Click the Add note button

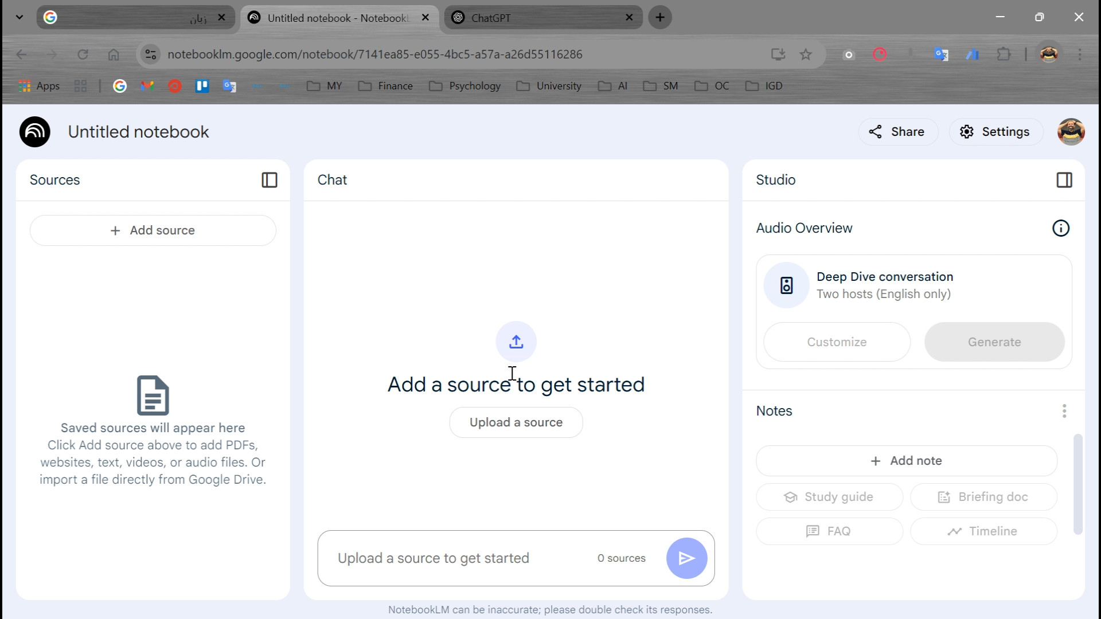pyautogui.click(x=907, y=461)
